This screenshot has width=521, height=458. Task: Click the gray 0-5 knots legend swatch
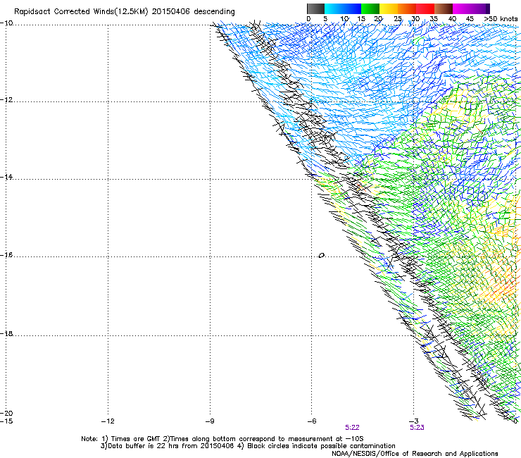[x=315, y=8]
